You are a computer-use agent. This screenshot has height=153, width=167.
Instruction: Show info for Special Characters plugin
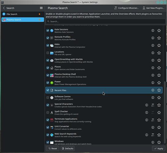pyautogui.click(x=146, y=105)
